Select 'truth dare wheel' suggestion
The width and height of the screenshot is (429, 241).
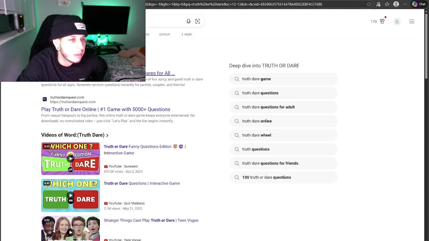pos(283,135)
